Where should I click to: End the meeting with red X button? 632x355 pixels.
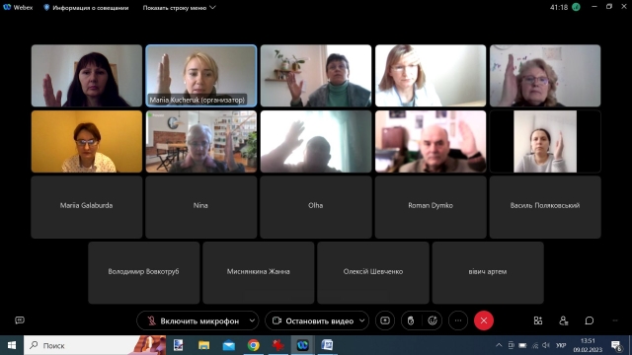point(484,320)
